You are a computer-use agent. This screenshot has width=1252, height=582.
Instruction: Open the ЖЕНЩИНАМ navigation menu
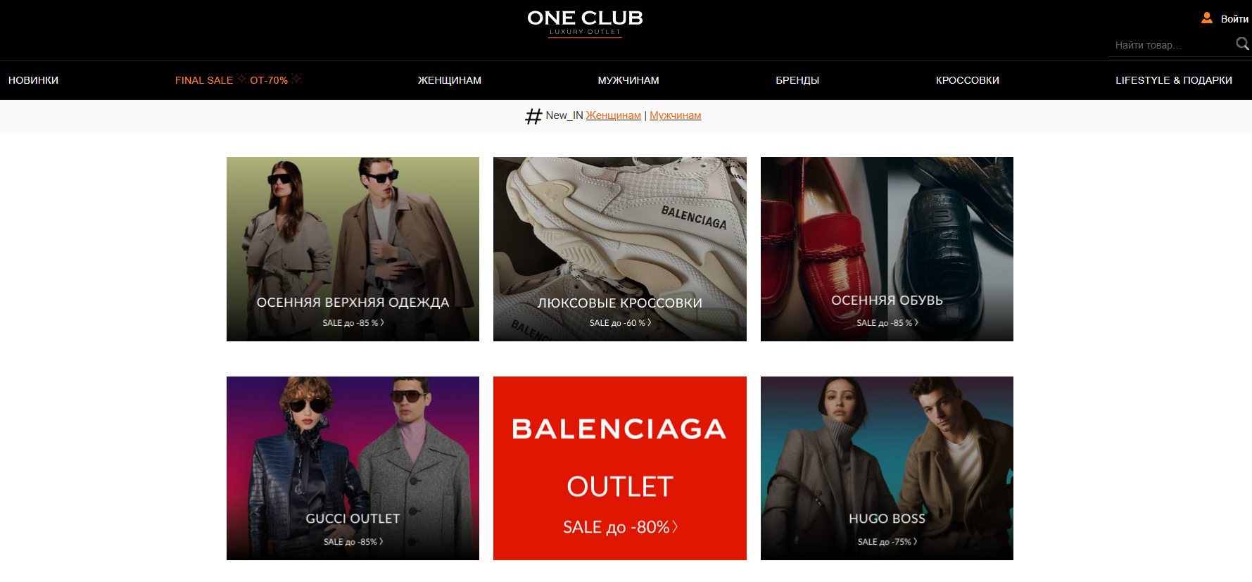point(450,80)
